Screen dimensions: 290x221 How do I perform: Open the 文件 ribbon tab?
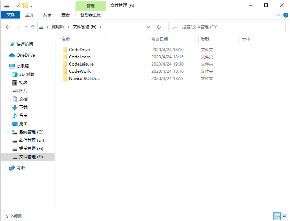(x=11, y=15)
